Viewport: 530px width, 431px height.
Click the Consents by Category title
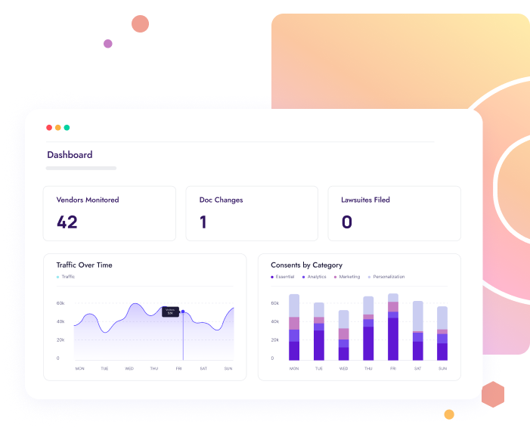coord(306,265)
